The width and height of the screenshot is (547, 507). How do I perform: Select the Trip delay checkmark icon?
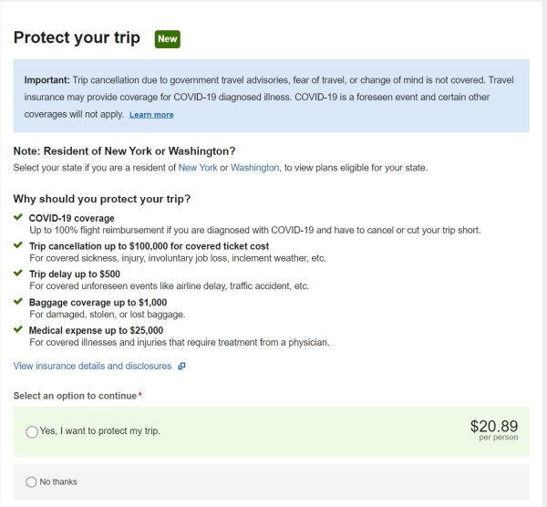click(x=18, y=274)
